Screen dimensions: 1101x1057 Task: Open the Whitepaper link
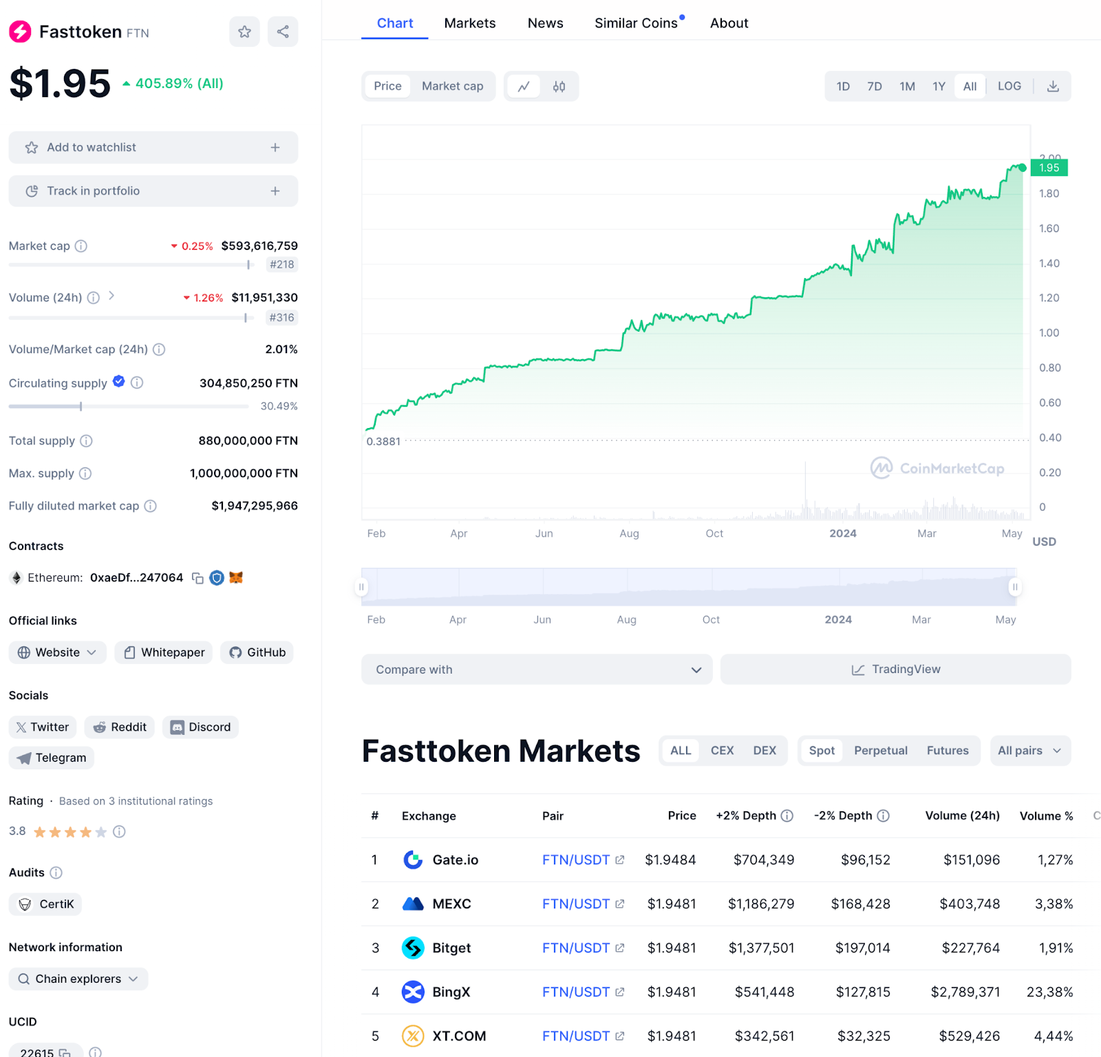[164, 652]
